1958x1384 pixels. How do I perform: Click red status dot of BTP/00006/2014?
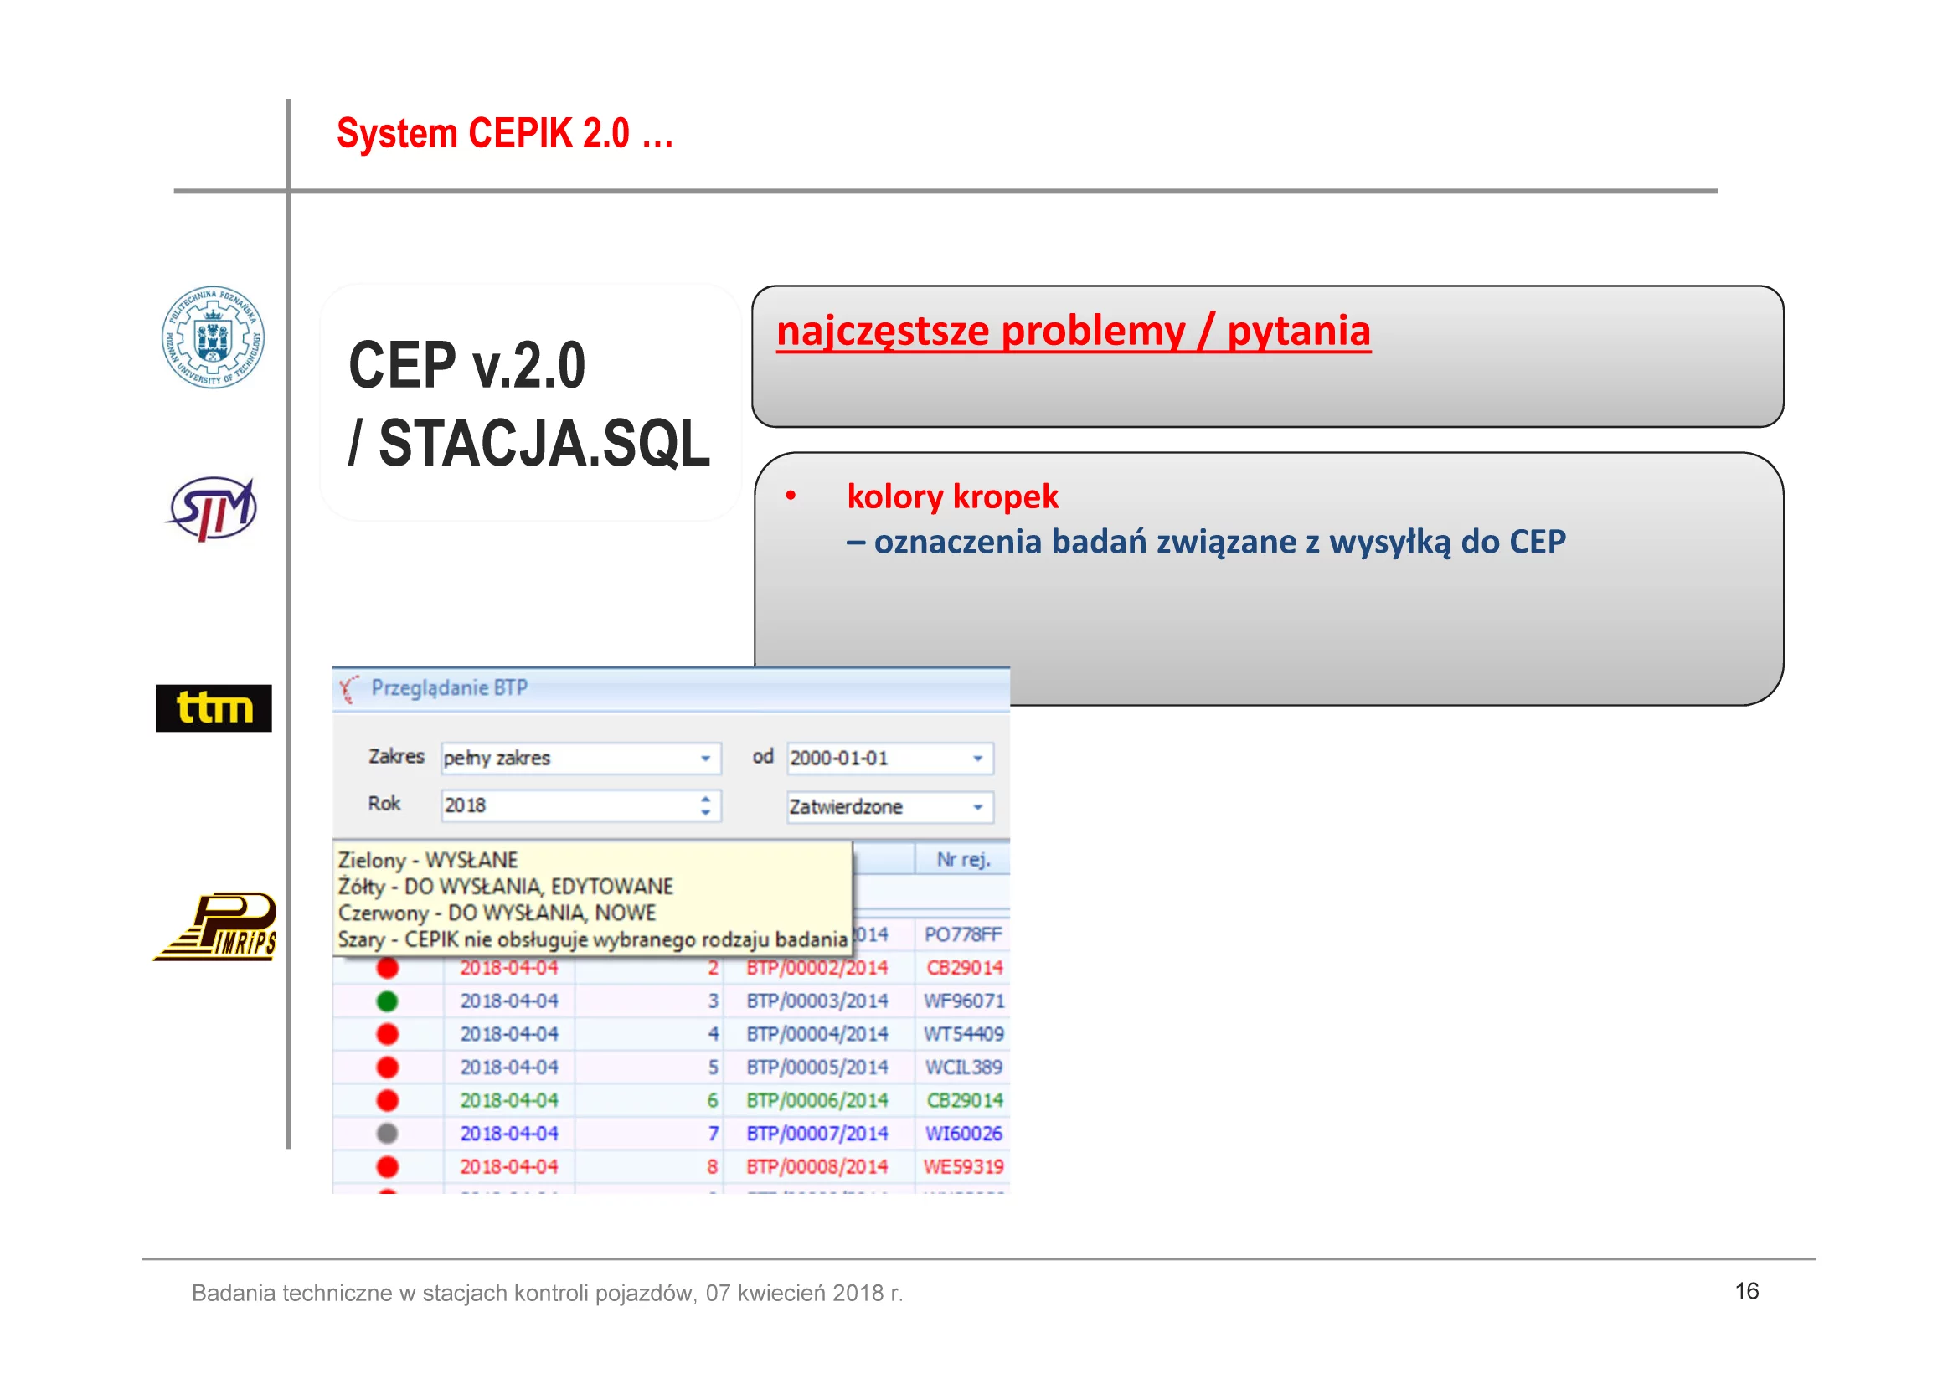point(388,1102)
